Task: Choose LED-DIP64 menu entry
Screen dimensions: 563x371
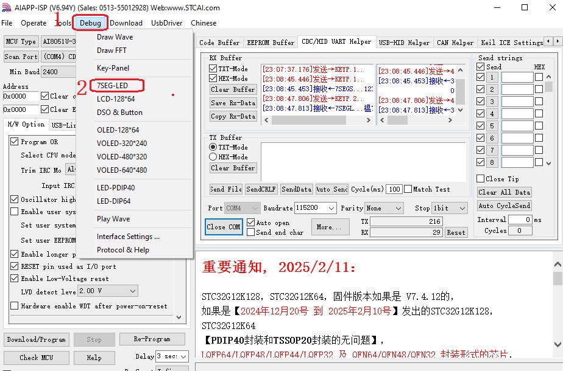Action: click(x=113, y=201)
